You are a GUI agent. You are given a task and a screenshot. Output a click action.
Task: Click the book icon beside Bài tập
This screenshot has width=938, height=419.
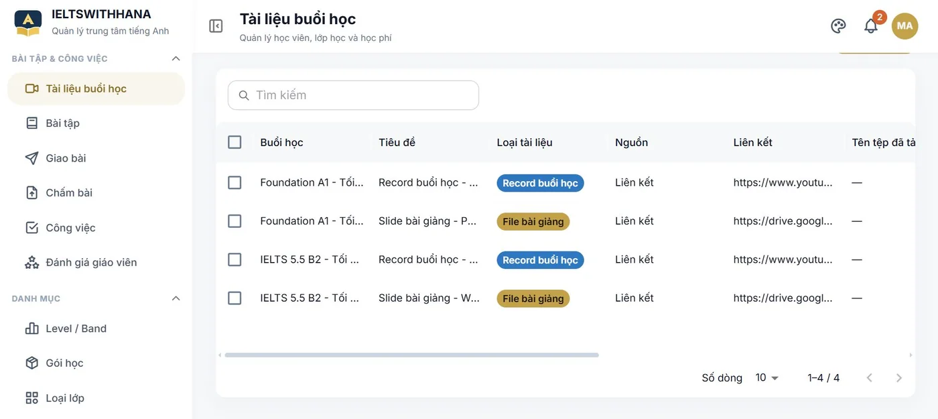click(x=31, y=123)
